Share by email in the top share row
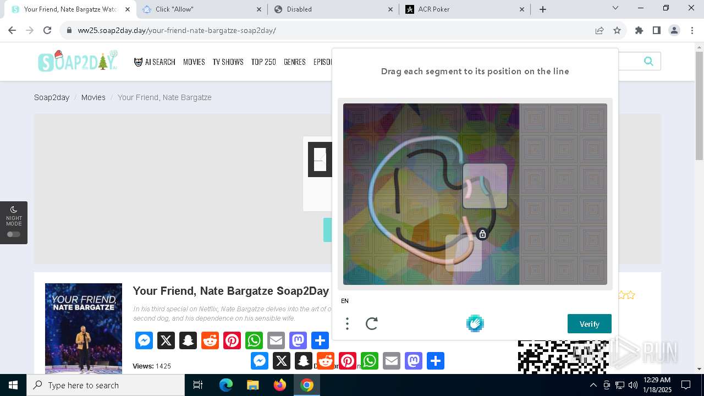This screenshot has width=704, height=396. 276,340
